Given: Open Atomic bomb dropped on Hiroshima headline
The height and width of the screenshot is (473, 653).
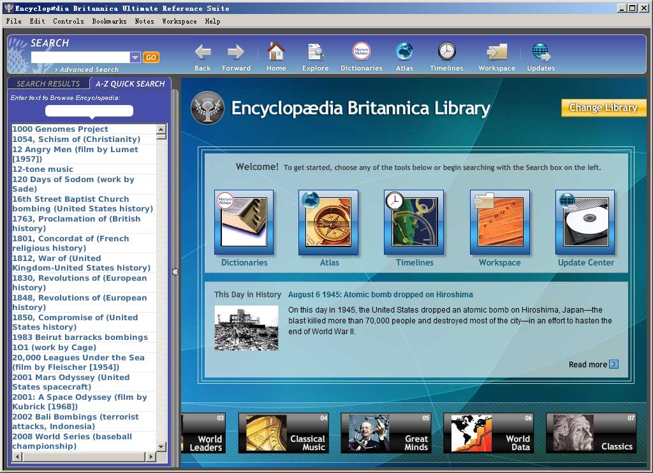Looking at the screenshot, I should pos(380,295).
